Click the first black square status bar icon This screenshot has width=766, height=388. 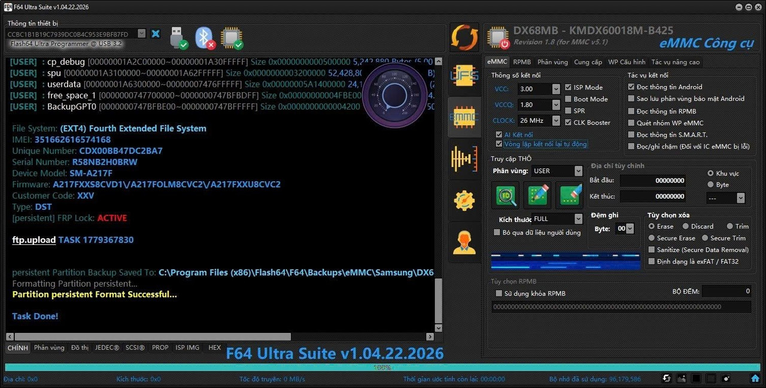(697, 378)
